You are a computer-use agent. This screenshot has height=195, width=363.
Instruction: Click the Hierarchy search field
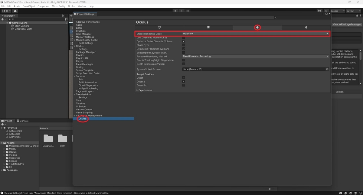36,19
